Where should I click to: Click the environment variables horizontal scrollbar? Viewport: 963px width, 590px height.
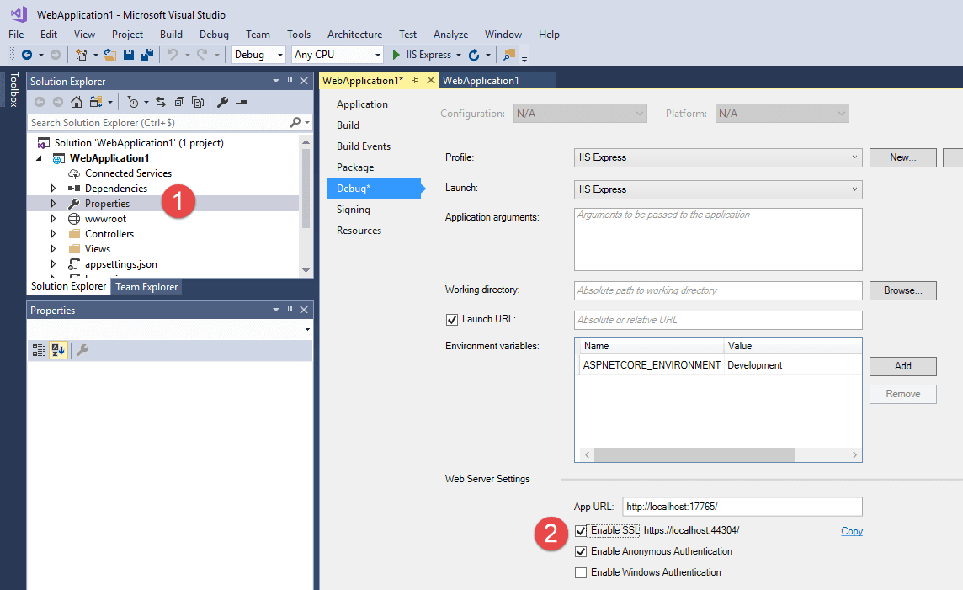click(694, 455)
